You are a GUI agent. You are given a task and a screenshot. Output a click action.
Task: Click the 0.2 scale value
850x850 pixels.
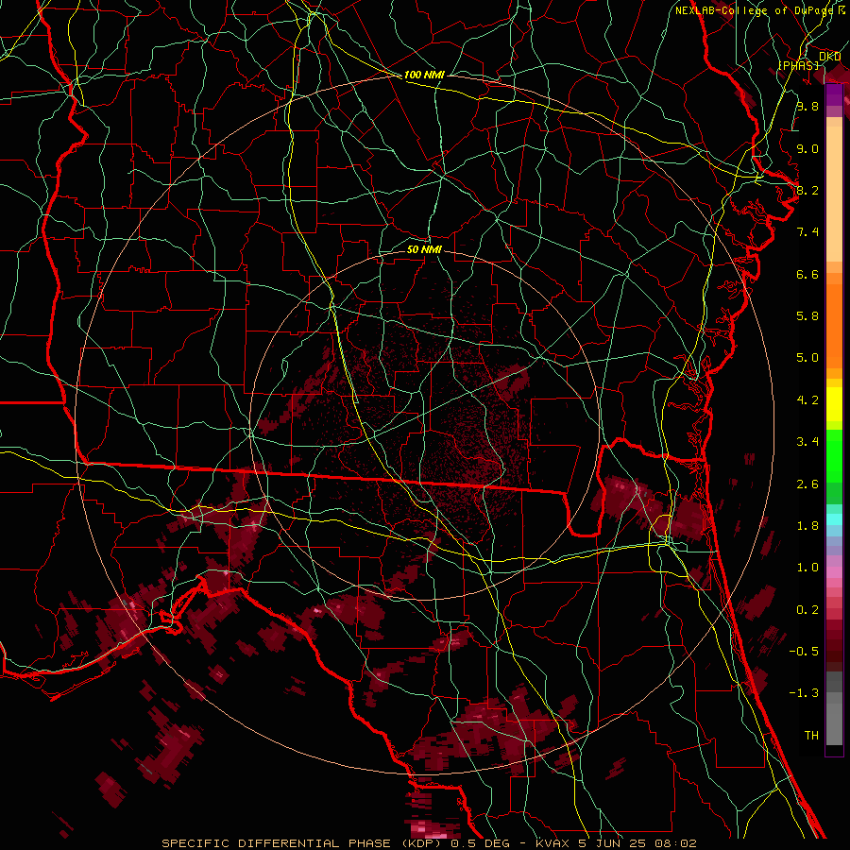[x=807, y=610]
